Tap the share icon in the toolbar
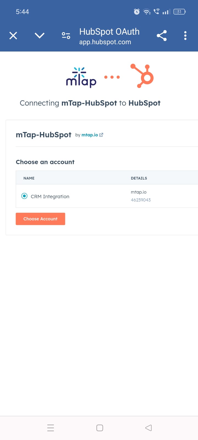The image size is (198, 440). (162, 35)
